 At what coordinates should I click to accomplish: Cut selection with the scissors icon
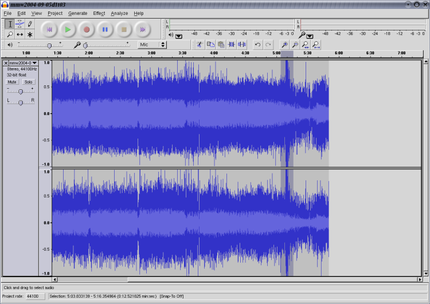pos(200,44)
